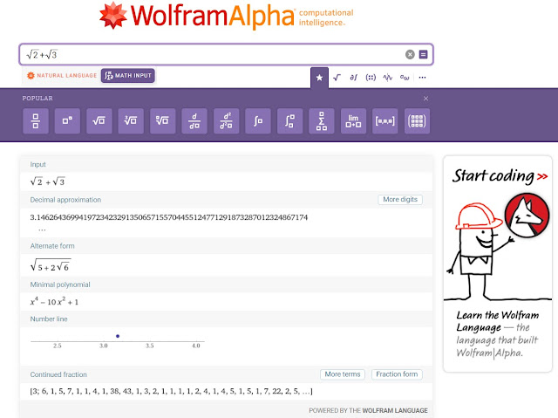Click the More terms button
The width and height of the screenshot is (558, 418).
[343, 374]
